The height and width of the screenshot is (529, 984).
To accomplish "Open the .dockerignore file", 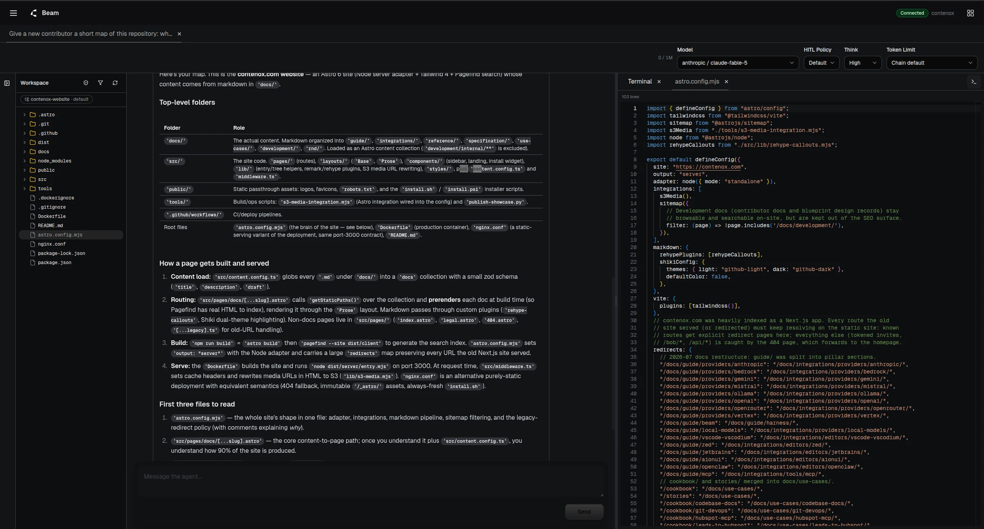I will point(71,198).
